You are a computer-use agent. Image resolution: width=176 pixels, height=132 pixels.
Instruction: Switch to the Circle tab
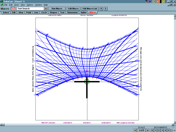tap(44, 12)
